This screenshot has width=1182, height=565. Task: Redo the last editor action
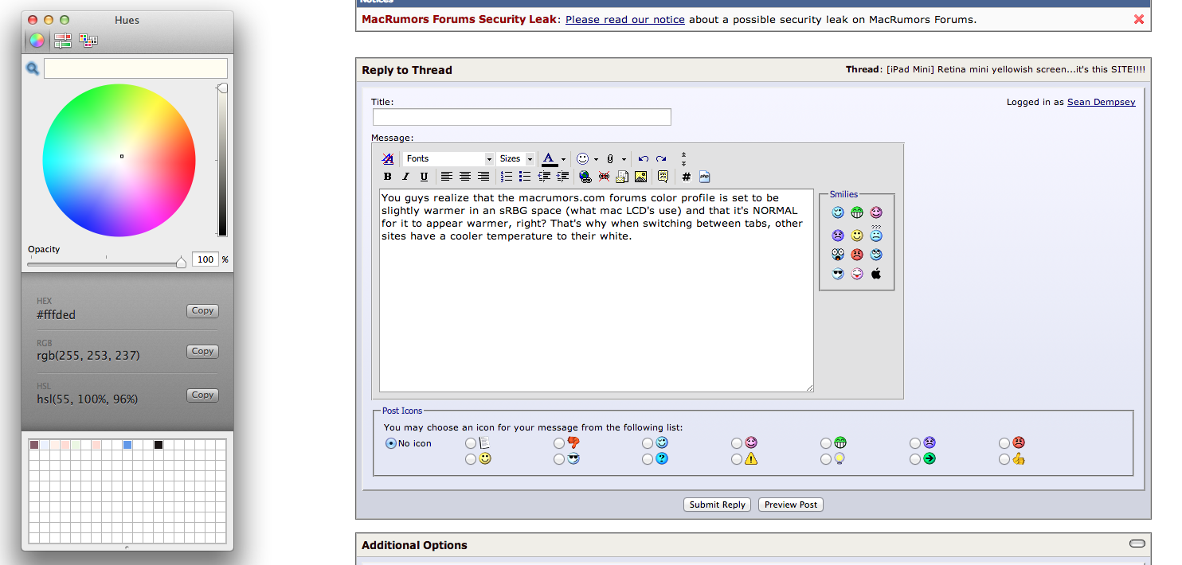coord(661,158)
